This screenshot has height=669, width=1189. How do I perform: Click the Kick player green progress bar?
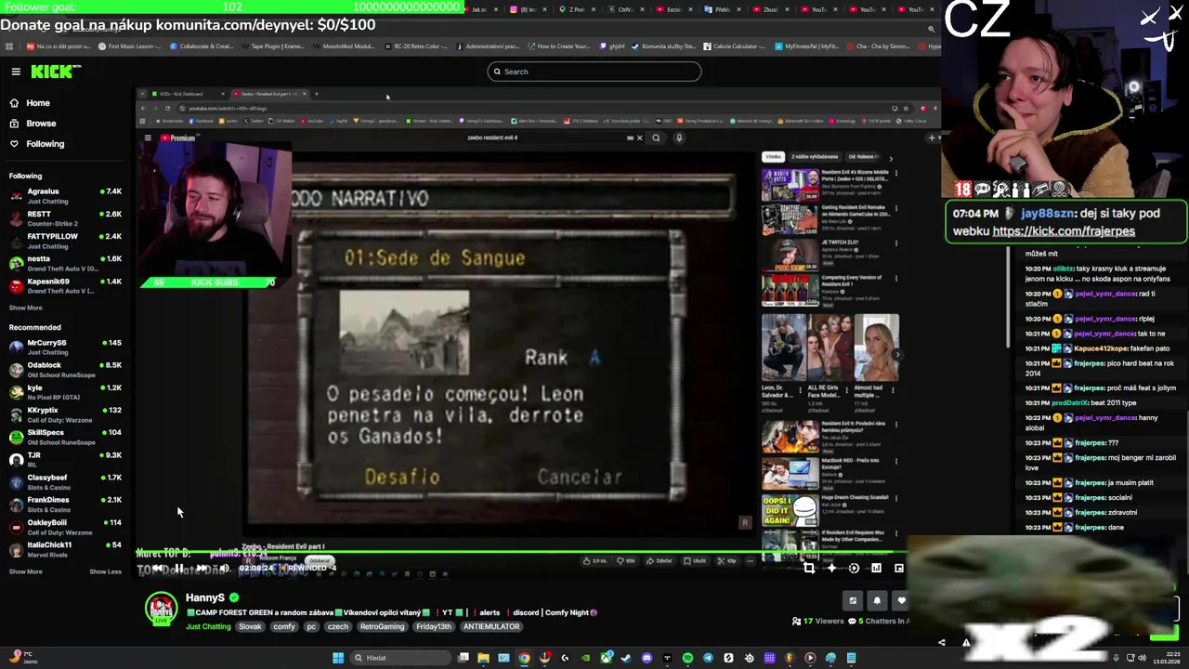point(520,552)
